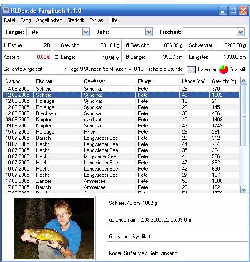Viewport: 250px width, 262px height.
Task: Click the tench catch photo thumbnail
Action: click(x=54, y=229)
